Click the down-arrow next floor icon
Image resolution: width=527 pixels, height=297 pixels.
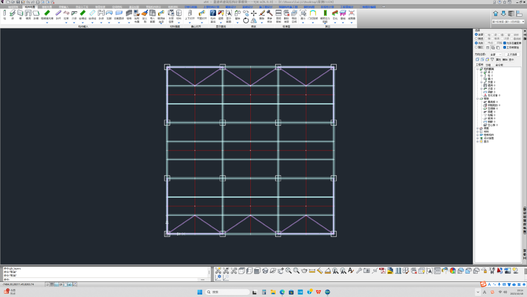pos(503,14)
